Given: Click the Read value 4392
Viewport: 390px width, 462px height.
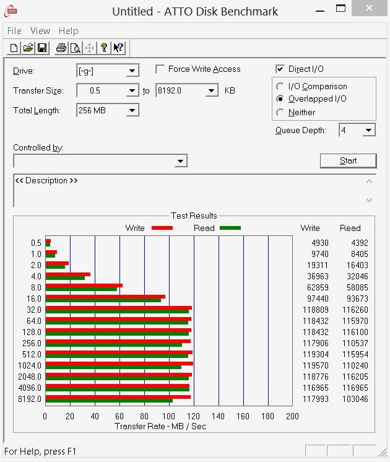Looking at the screenshot, I should (360, 243).
